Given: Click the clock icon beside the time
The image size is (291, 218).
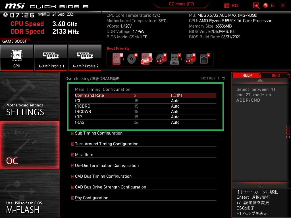Looking at the screenshot, I should (x=6, y=15).
